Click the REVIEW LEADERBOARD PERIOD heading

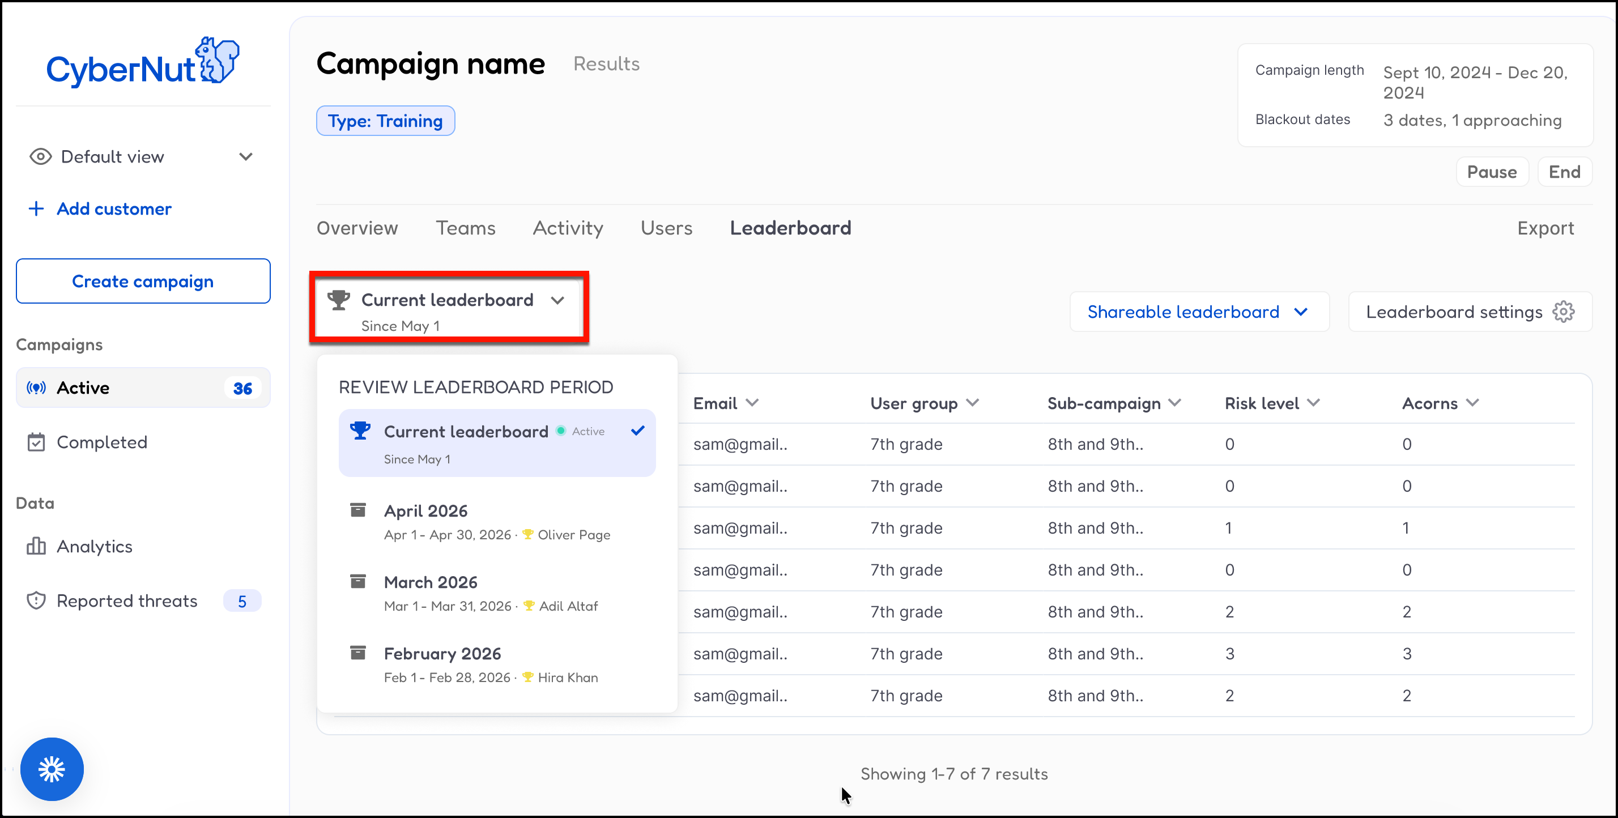pos(475,386)
